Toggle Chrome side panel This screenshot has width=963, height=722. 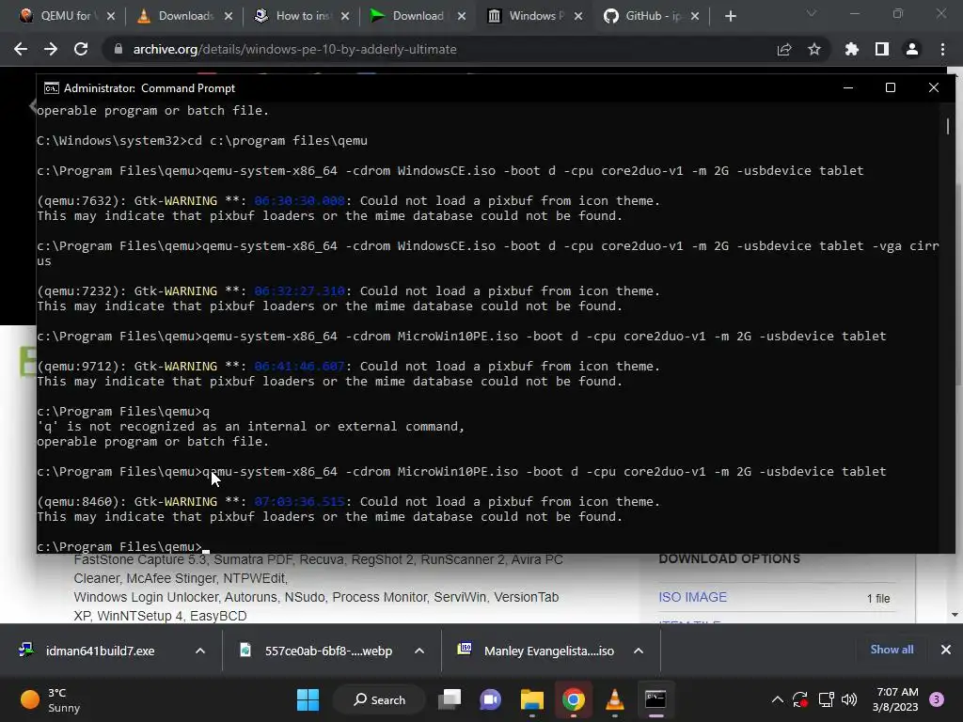(x=882, y=49)
